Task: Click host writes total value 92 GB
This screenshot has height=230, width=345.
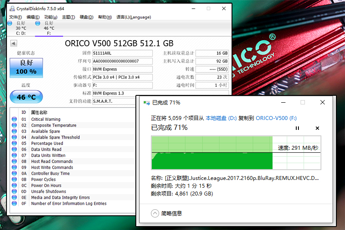Action: click(212, 61)
